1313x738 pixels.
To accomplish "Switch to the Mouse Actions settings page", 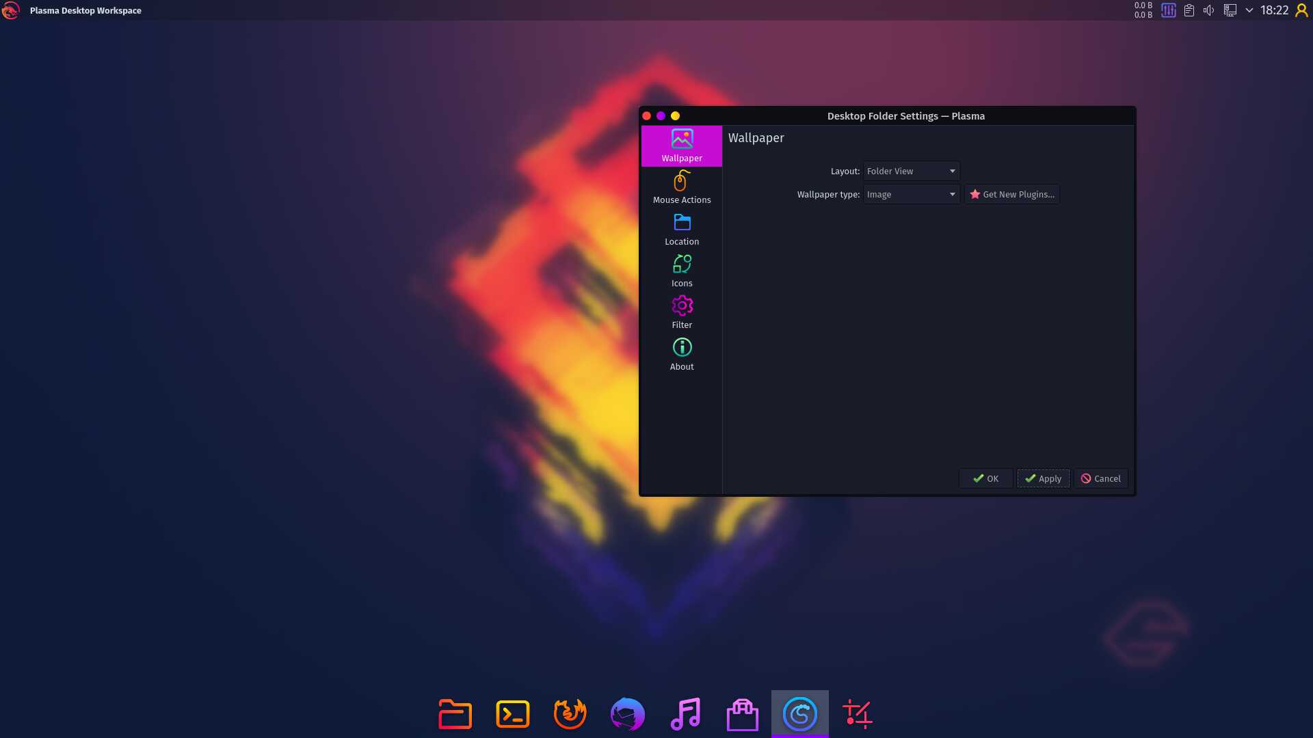I will [x=681, y=187].
